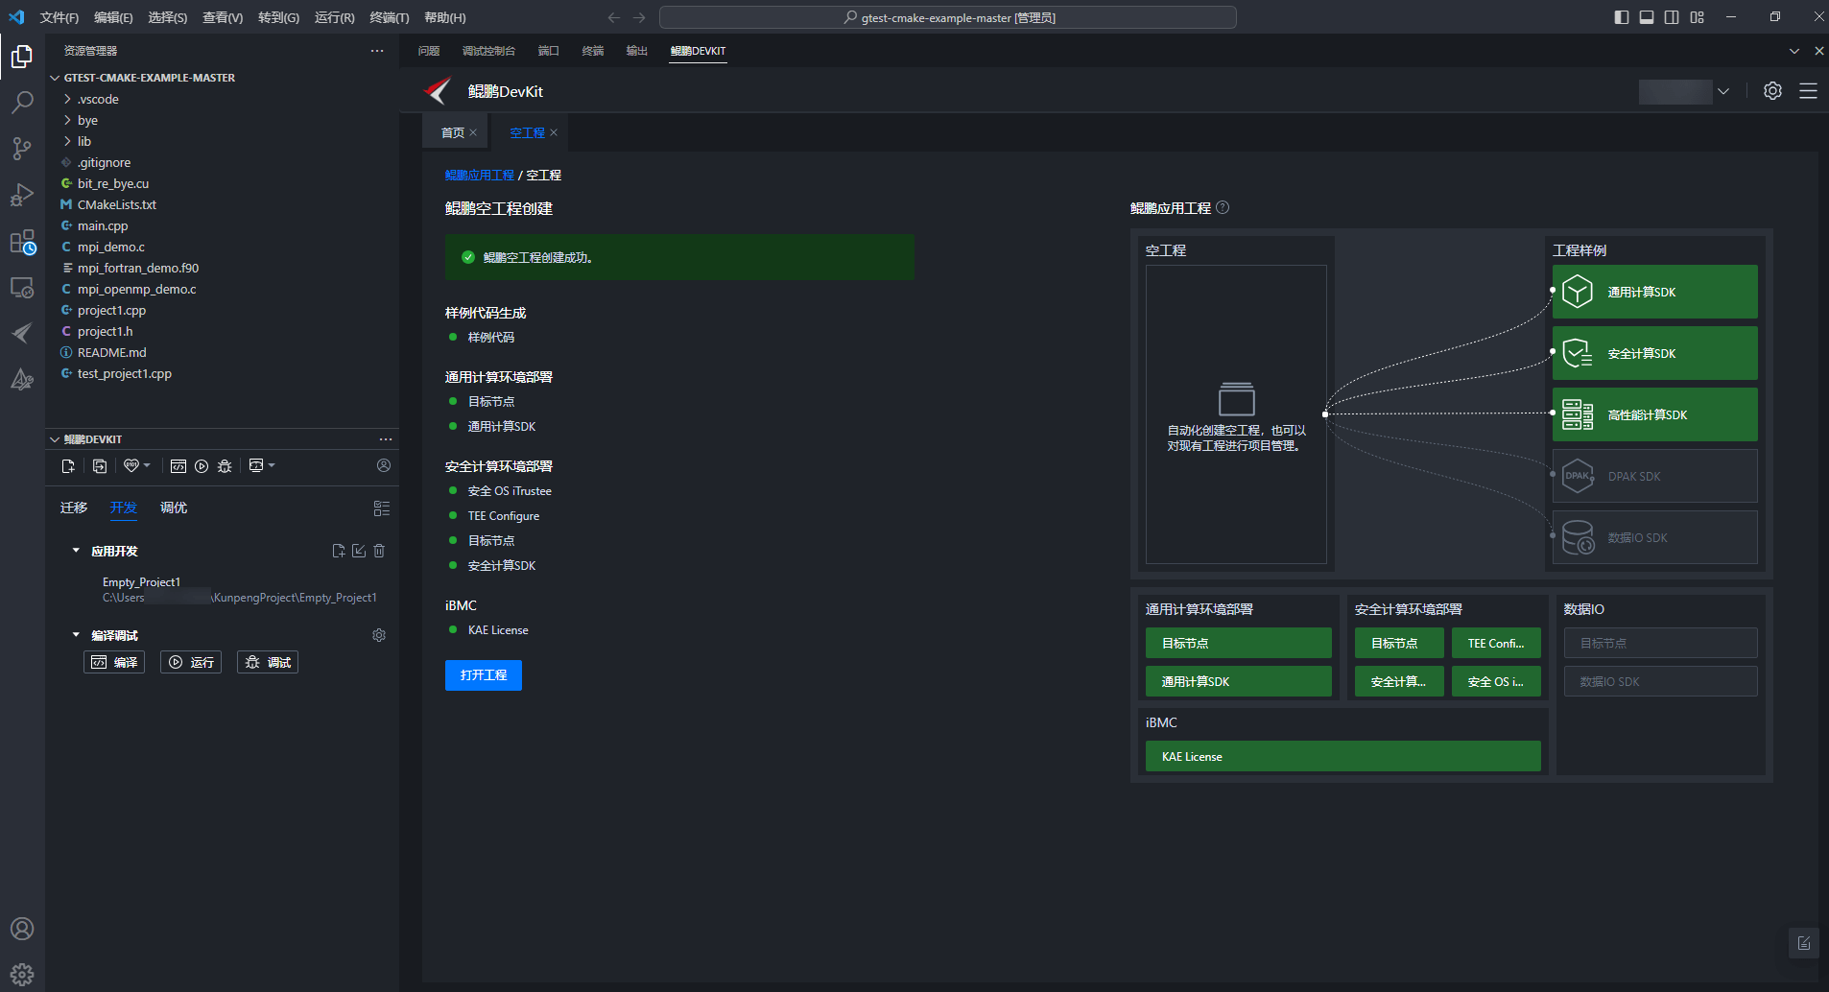Follow the 鲲鹏应用工程 breadcrumb link
The image size is (1829, 992).
[x=480, y=175]
